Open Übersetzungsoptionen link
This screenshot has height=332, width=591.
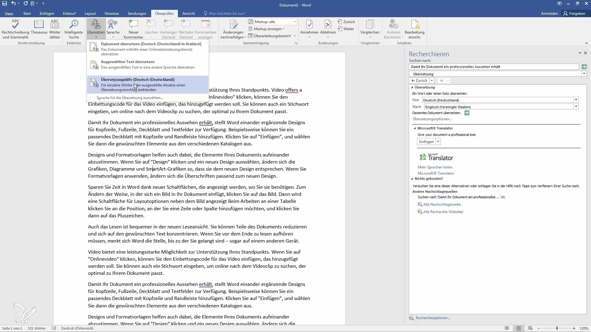432,119
